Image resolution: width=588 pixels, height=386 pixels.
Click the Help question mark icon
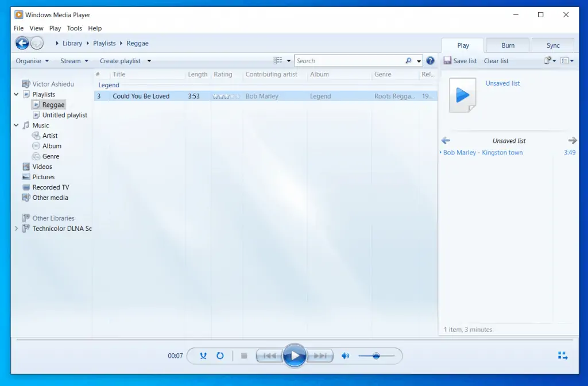[x=430, y=61]
